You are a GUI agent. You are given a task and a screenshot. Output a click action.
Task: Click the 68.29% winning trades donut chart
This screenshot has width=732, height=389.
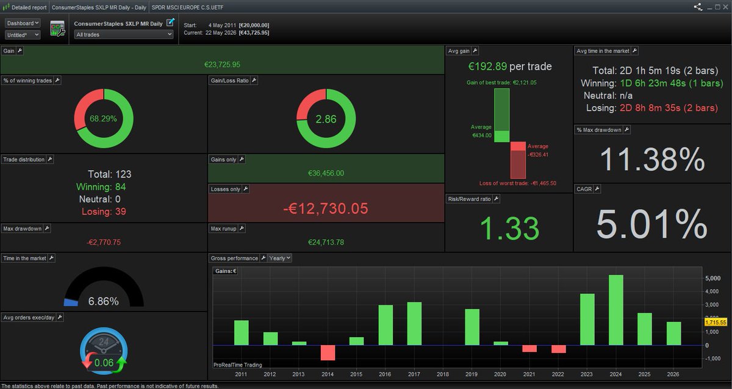(103, 118)
